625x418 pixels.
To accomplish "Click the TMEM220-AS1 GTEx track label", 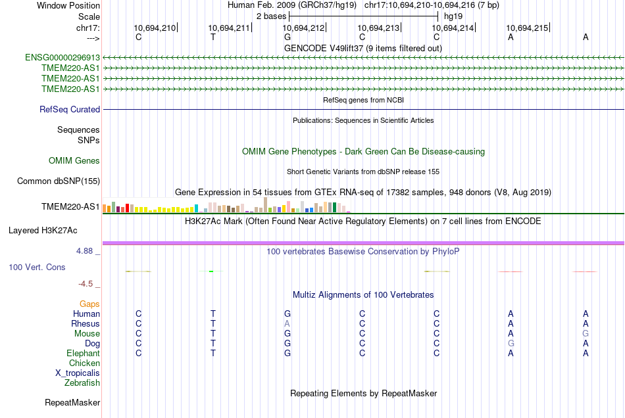I will coord(70,206).
